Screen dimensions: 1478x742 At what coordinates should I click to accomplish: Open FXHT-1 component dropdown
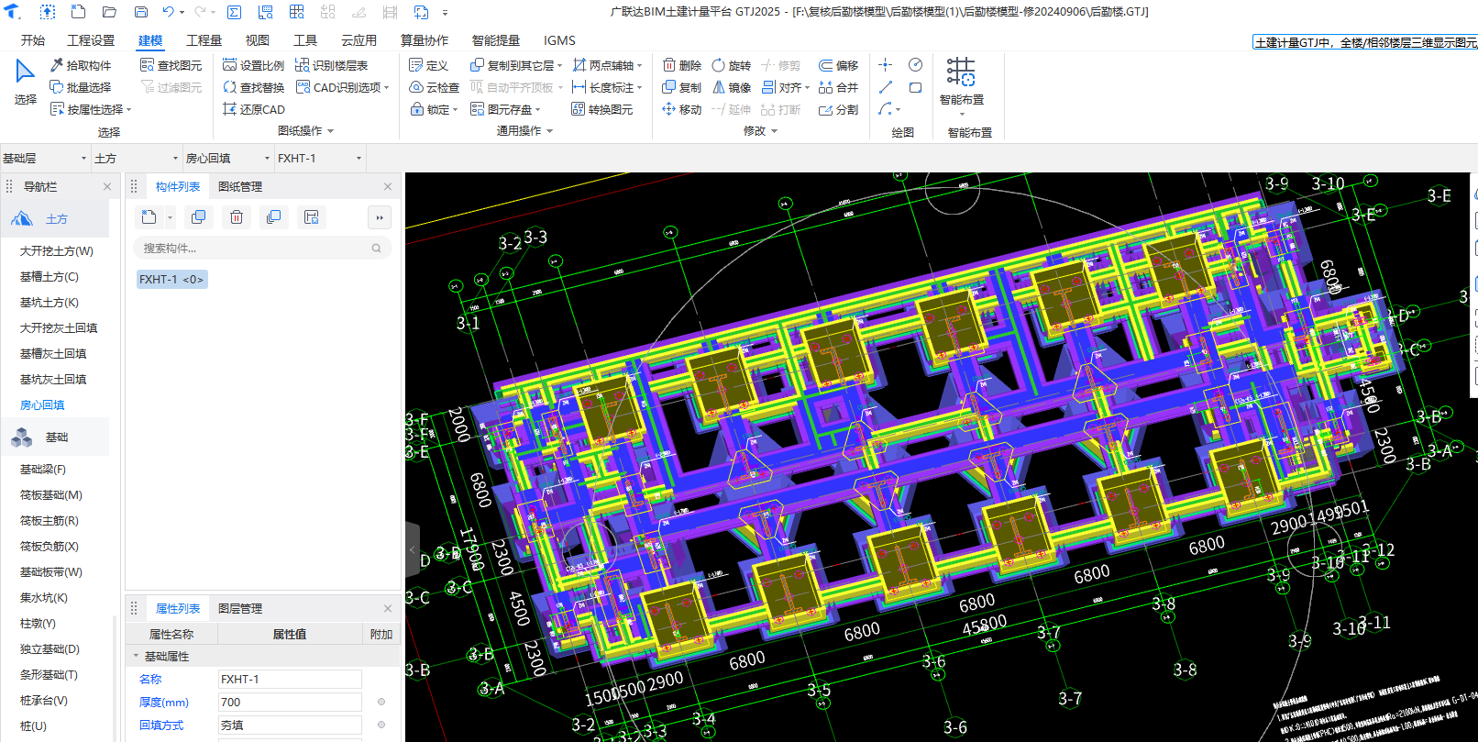click(320, 158)
